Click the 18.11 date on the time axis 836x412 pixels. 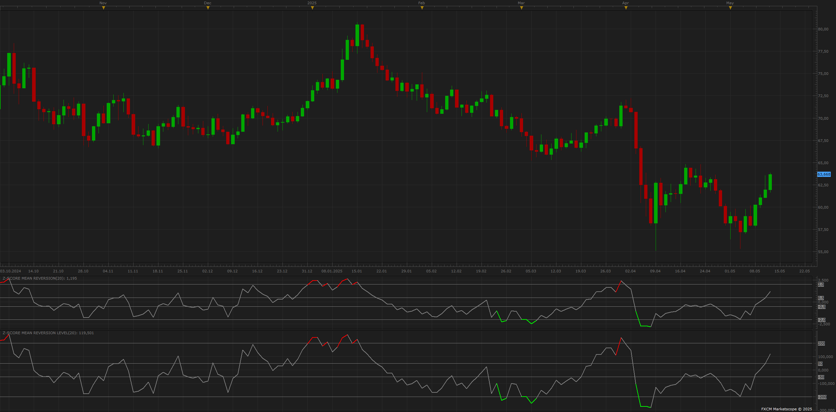(158, 271)
